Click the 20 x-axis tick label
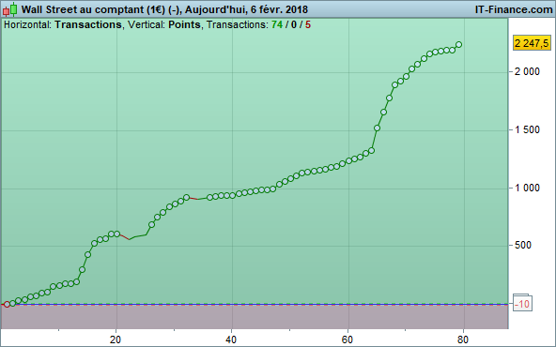 (x=116, y=339)
